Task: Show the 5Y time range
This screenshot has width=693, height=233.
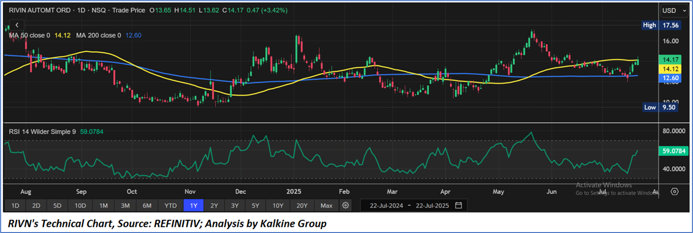Action: (255, 205)
